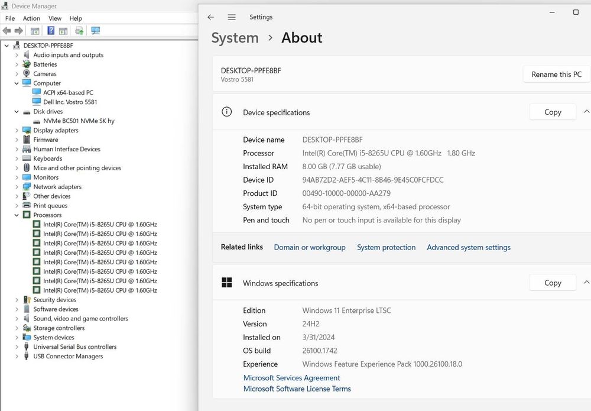Click the Update driver toolbar icon

[79, 31]
